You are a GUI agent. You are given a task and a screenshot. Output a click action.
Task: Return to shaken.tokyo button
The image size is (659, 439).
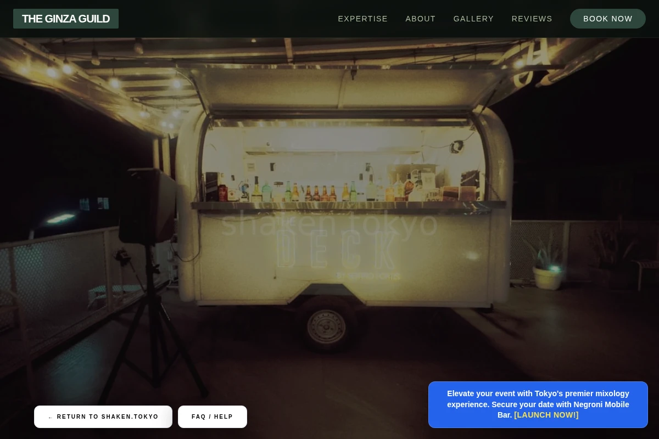click(x=103, y=417)
